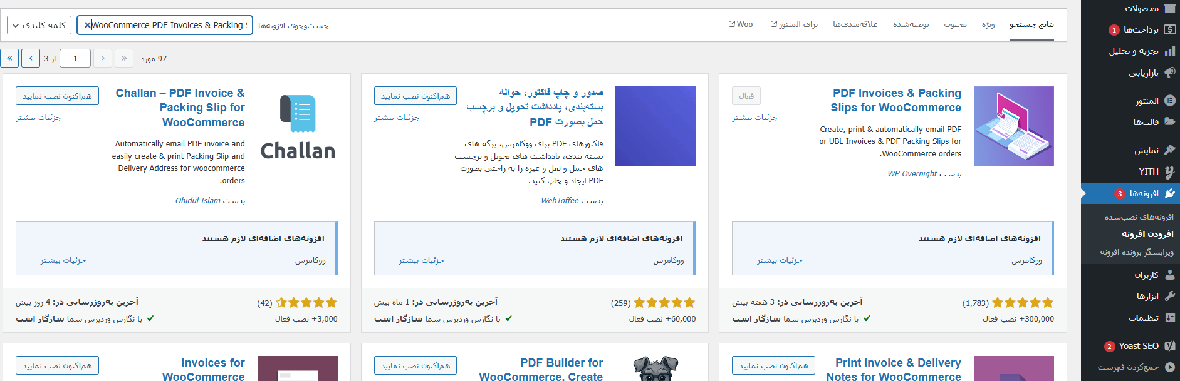
Task: Open the کاربران users icon
Action: pos(1169,275)
